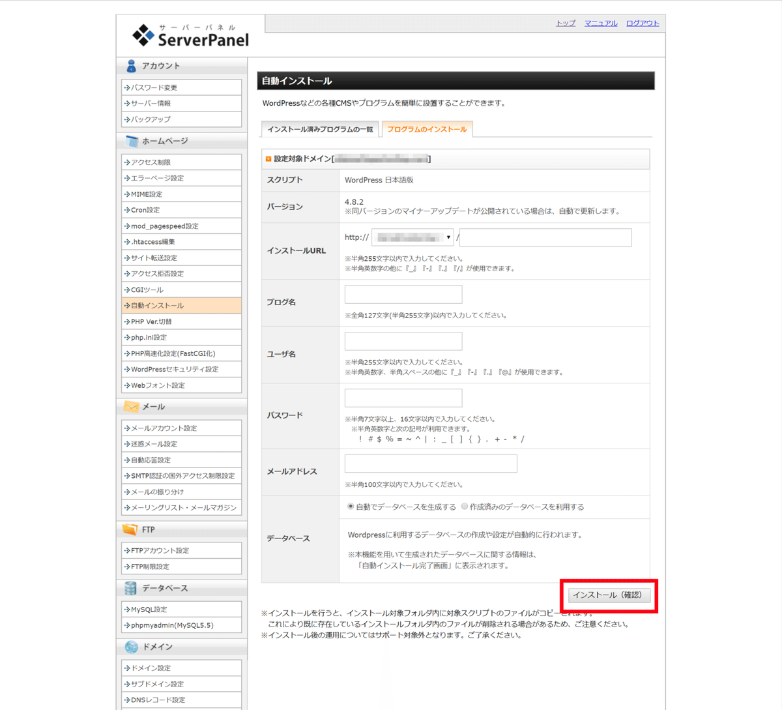Open アクセス制限 settings
This screenshot has width=782, height=710.
point(181,162)
